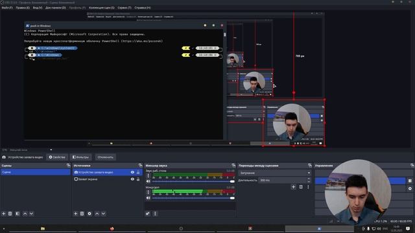Open the Справка menu
Image resolution: width=415 pixels, height=233 pixels.
(x=143, y=8)
